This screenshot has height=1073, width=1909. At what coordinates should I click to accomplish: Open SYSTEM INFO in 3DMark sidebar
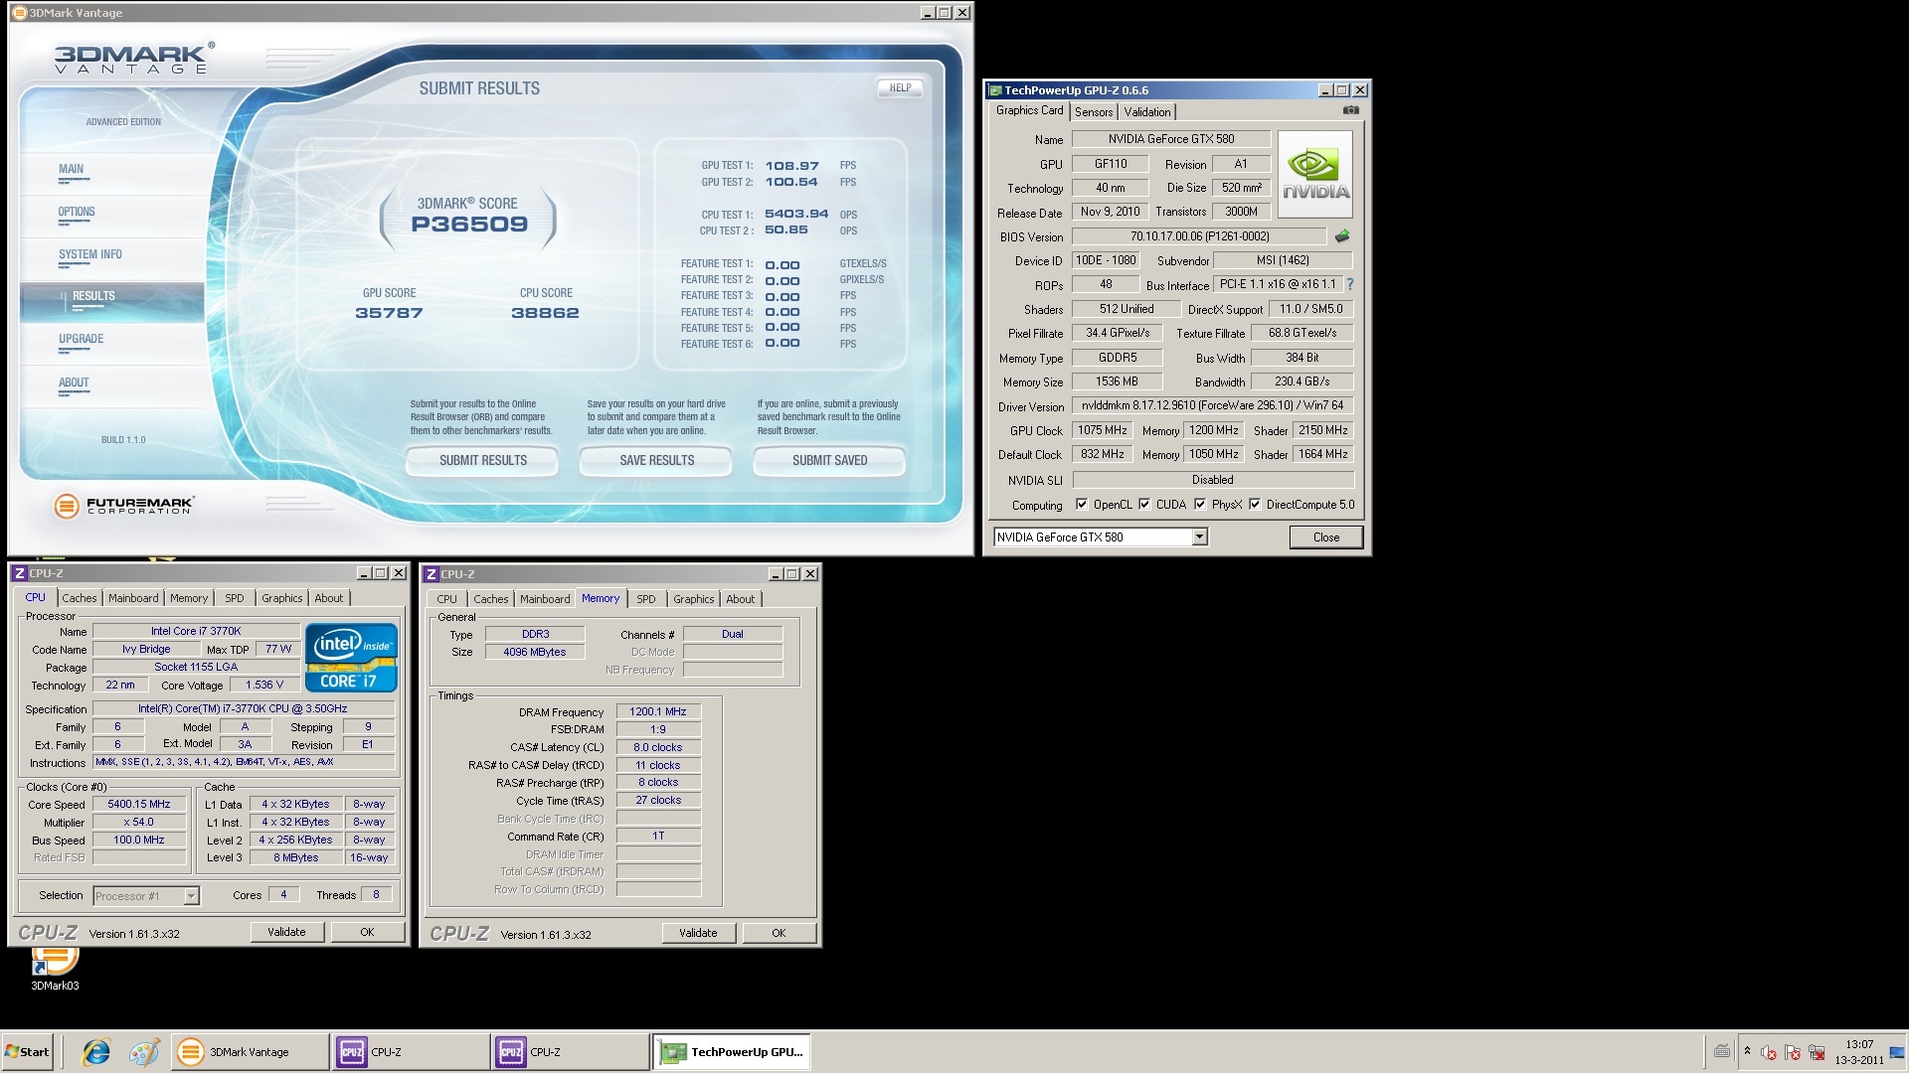coord(90,254)
